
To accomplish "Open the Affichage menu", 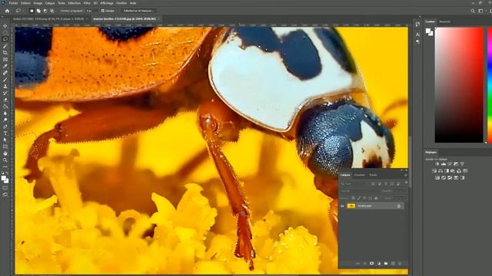I will tap(107, 3).
